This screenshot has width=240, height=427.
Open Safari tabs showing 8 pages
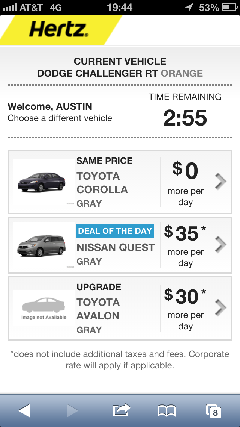(x=214, y=411)
